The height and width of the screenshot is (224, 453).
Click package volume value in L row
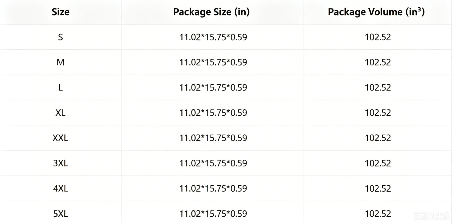coord(378,88)
